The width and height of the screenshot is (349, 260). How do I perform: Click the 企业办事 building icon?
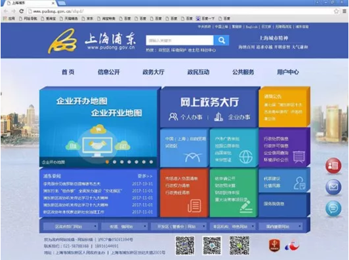pyautogui.click(x=218, y=117)
